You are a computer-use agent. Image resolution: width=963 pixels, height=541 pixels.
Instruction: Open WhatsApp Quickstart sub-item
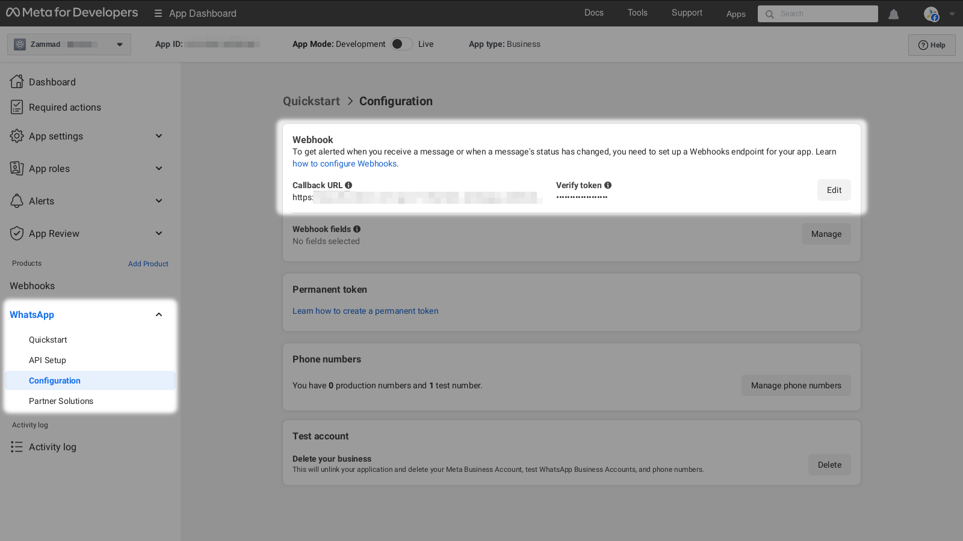pos(48,340)
